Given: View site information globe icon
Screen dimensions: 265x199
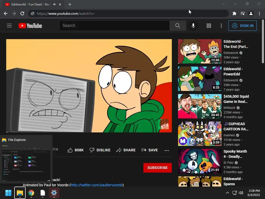Looking at the screenshot, I should pyautogui.click(x=33, y=13).
